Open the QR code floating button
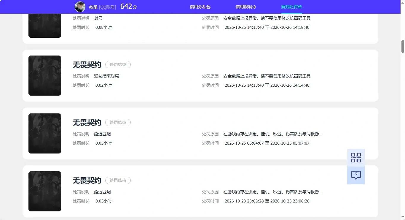This screenshot has height=220, width=405. (x=356, y=158)
